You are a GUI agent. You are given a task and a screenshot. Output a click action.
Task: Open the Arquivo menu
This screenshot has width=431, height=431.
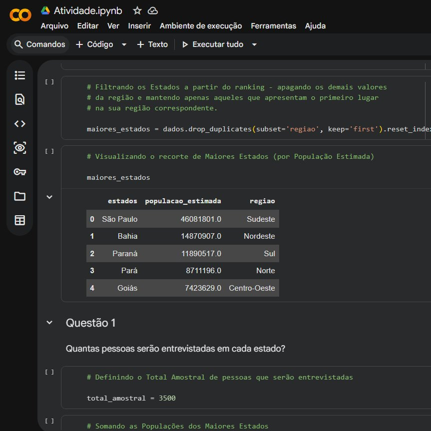[54, 26]
